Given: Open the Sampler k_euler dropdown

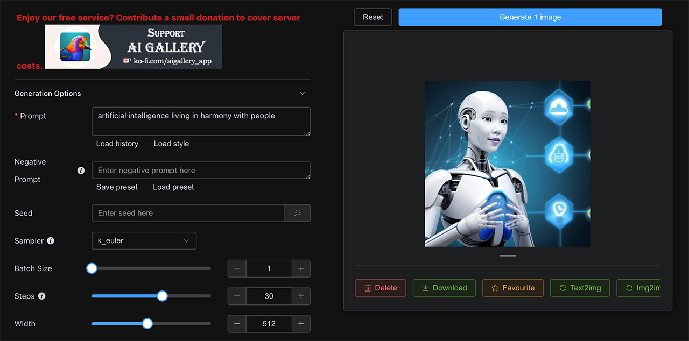Looking at the screenshot, I should (x=144, y=241).
